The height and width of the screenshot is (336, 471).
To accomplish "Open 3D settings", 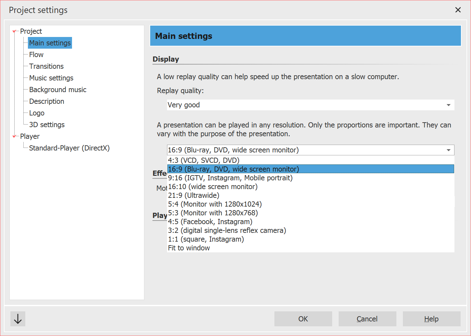I will 47,125.
